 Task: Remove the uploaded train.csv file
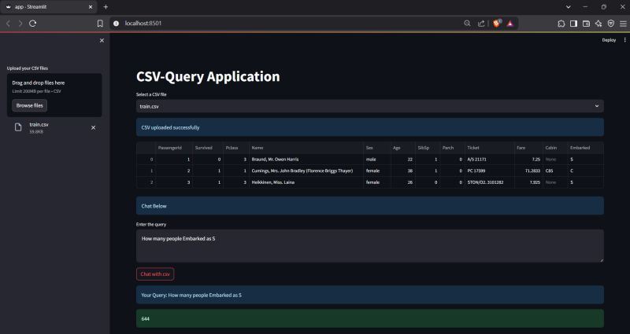pos(94,127)
